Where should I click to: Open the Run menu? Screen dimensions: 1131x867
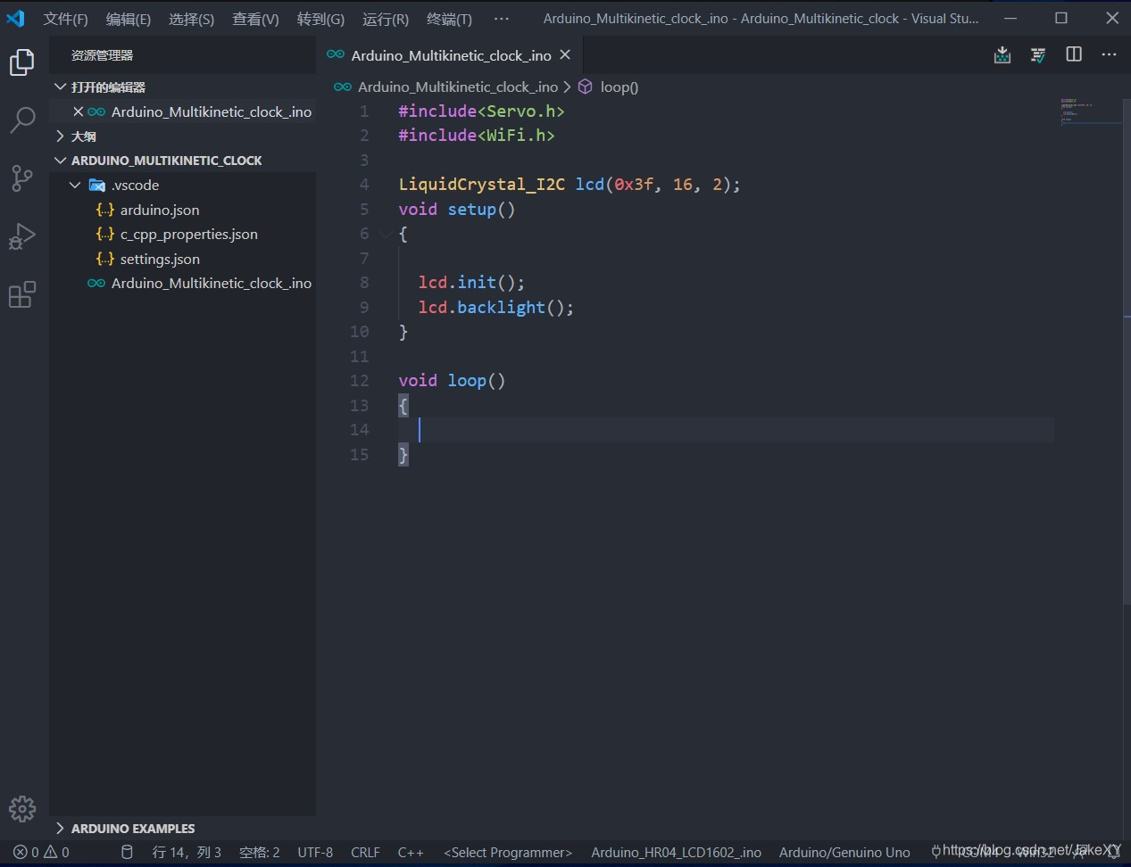[x=386, y=19]
